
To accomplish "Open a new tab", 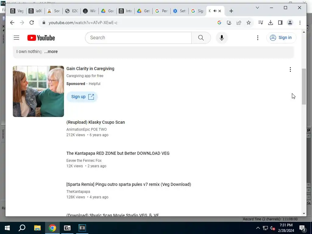I will point(231,11).
